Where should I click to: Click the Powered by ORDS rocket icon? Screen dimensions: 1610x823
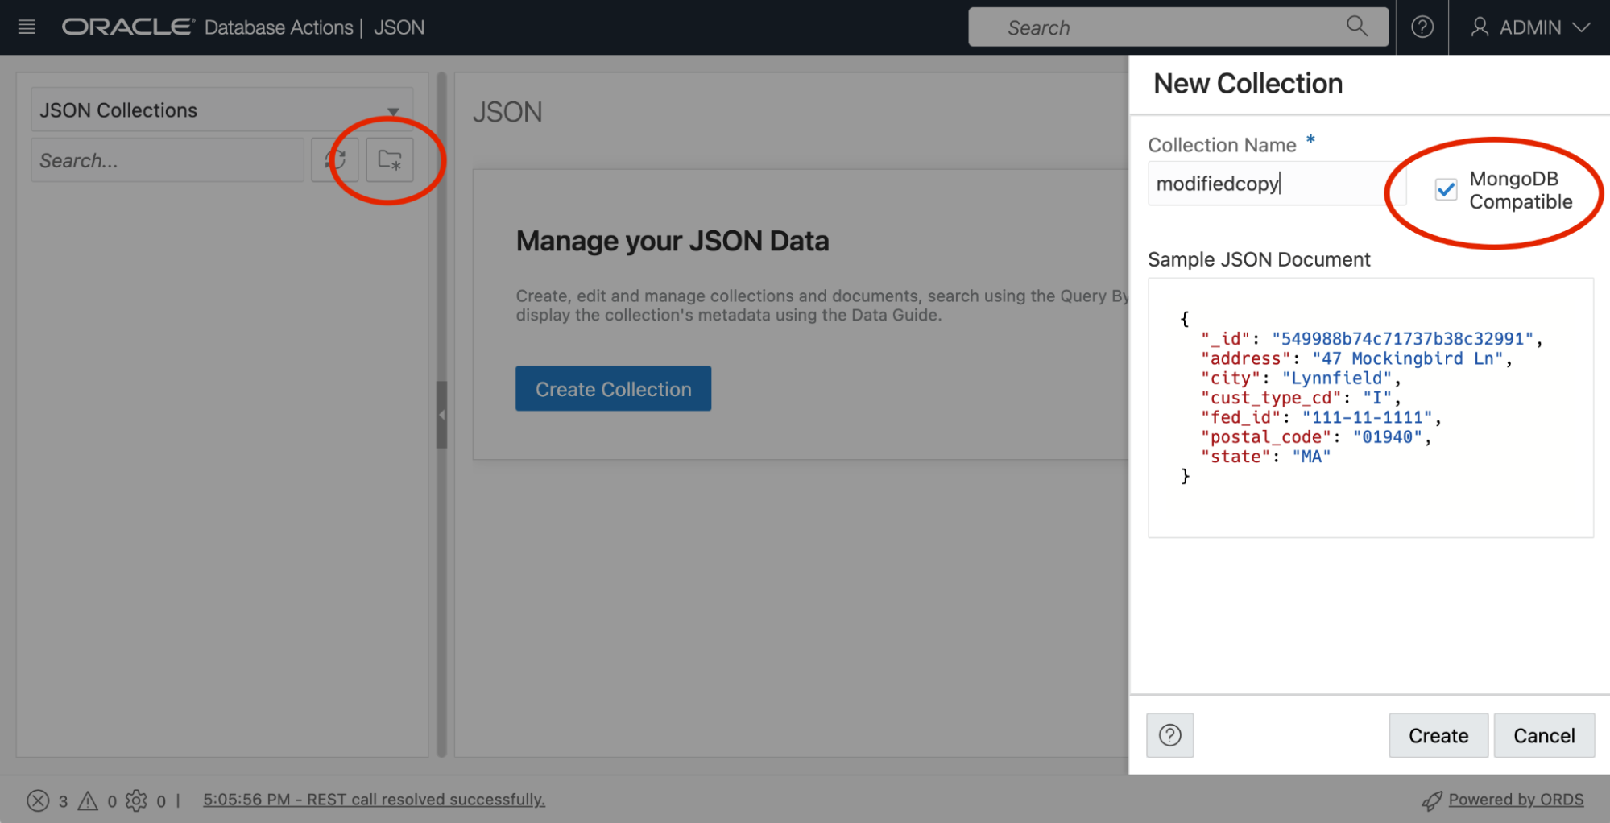click(1432, 800)
